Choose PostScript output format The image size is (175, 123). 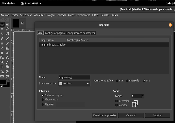(x=127, y=81)
